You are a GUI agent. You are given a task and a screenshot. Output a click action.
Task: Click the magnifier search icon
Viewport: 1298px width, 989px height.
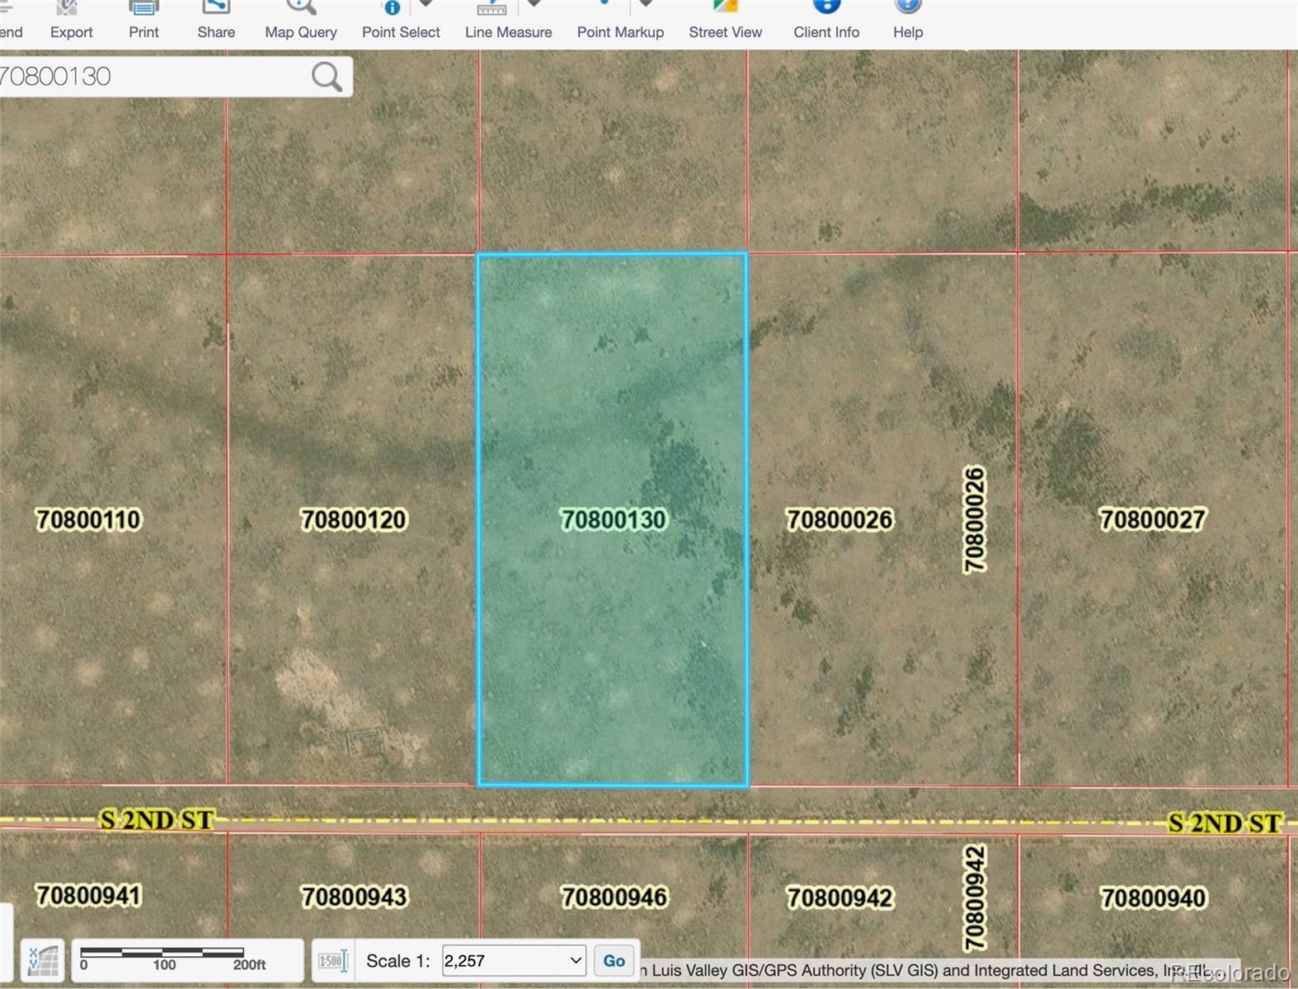[327, 77]
